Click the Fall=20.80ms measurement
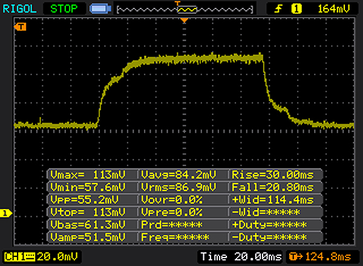 [273, 187]
